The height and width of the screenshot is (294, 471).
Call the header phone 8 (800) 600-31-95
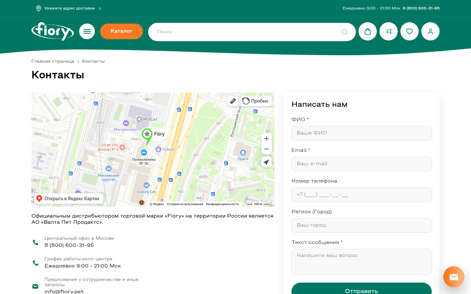421,8
